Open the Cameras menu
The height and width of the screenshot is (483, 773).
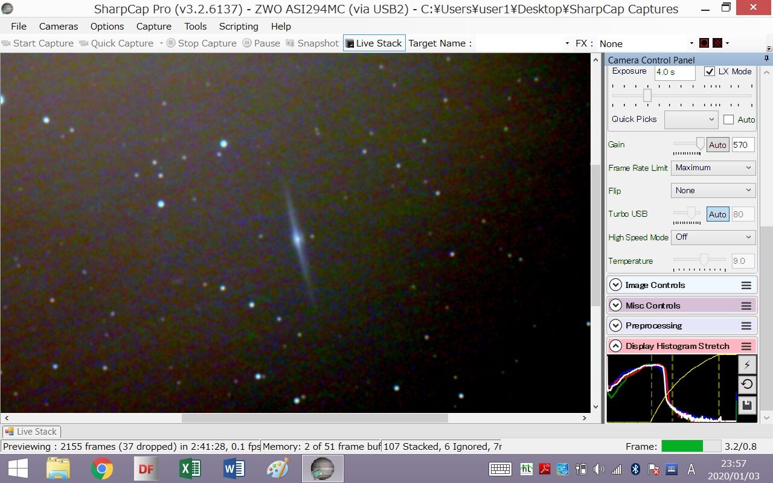point(59,27)
